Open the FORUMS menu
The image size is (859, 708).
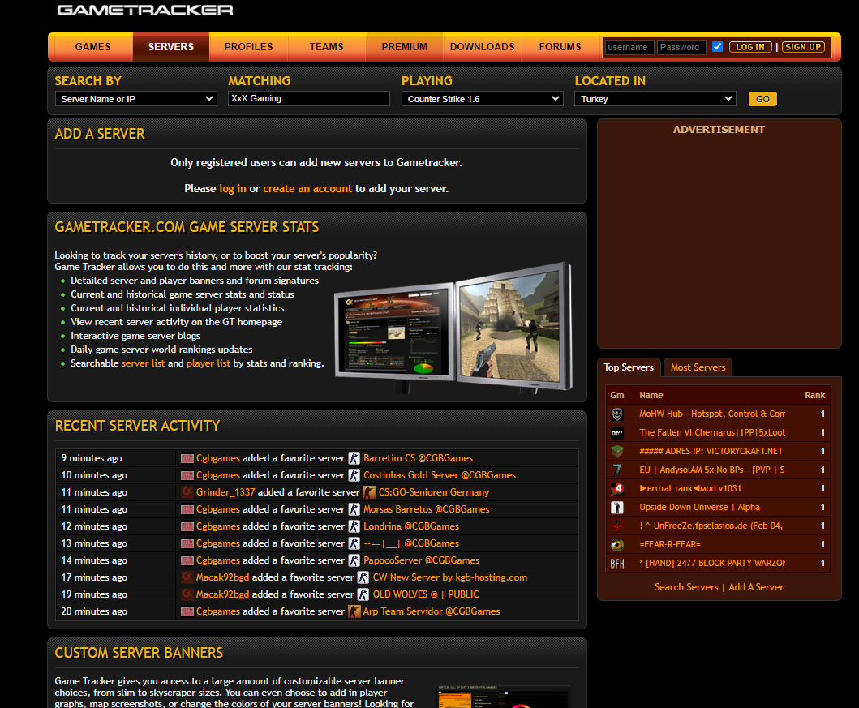coord(560,47)
